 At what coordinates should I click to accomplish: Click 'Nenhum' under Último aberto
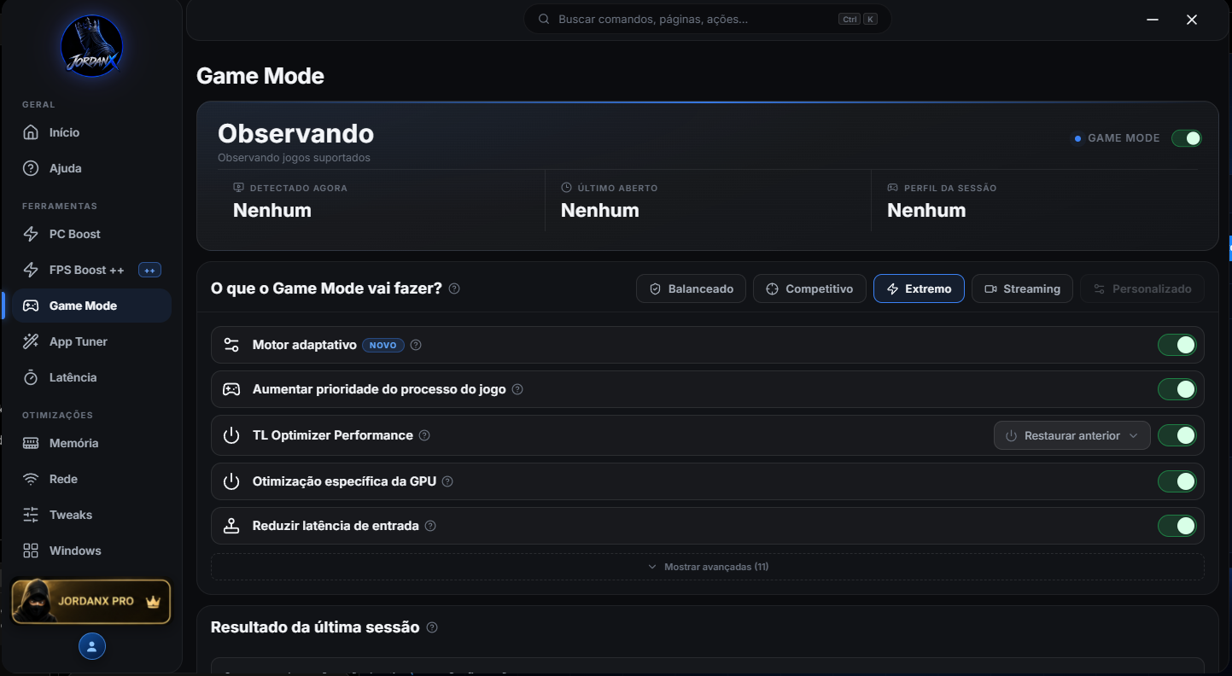599,211
